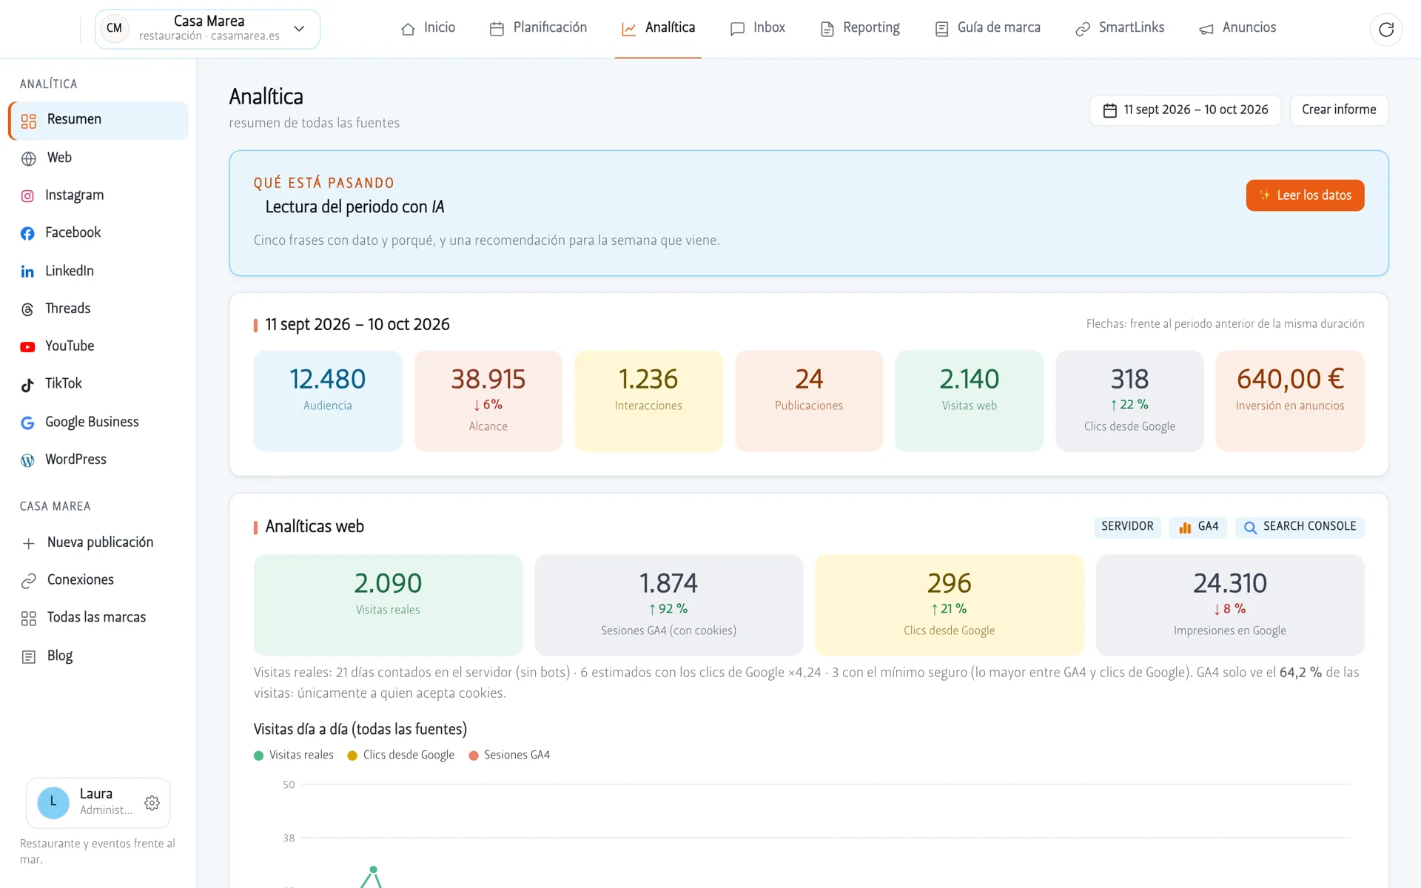The width and height of the screenshot is (1421, 888).
Task: Click Laura's profile avatar
Action: click(x=53, y=802)
